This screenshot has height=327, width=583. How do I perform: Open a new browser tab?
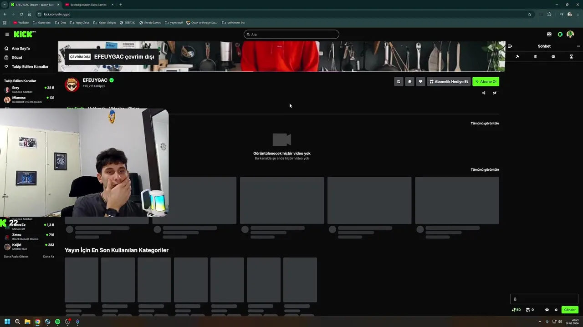pos(121,5)
